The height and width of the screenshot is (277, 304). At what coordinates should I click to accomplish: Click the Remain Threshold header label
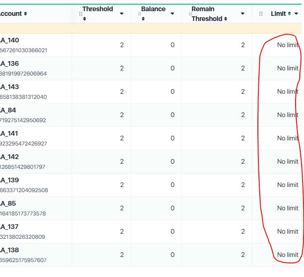coord(207,14)
